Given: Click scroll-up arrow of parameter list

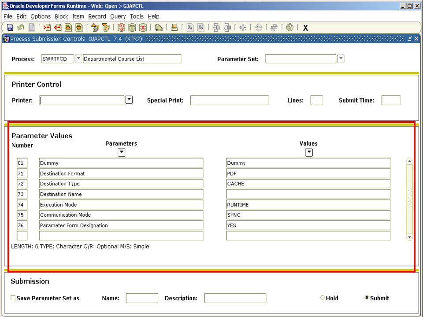Looking at the screenshot, I should click(409, 161).
